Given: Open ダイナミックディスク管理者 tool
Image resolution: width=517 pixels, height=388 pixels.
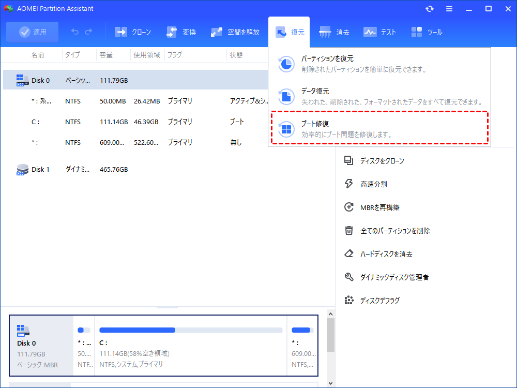Looking at the screenshot, I should [394, 277].
